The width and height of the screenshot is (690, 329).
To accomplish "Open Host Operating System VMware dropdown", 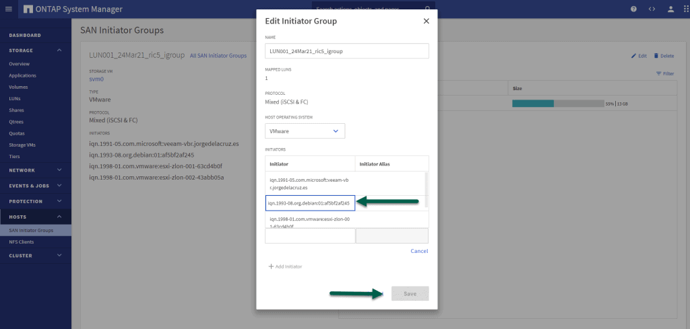I will click(x=305, y=131).
